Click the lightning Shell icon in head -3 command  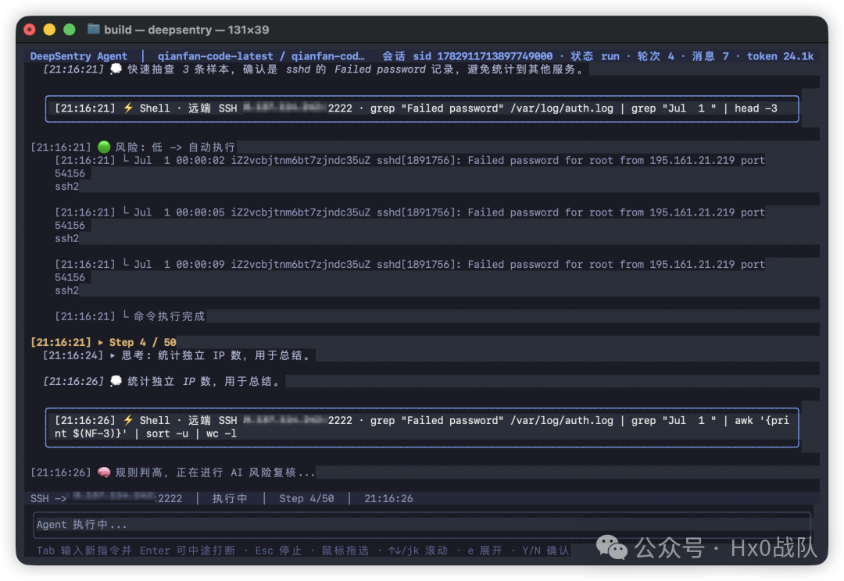point(128,108)
